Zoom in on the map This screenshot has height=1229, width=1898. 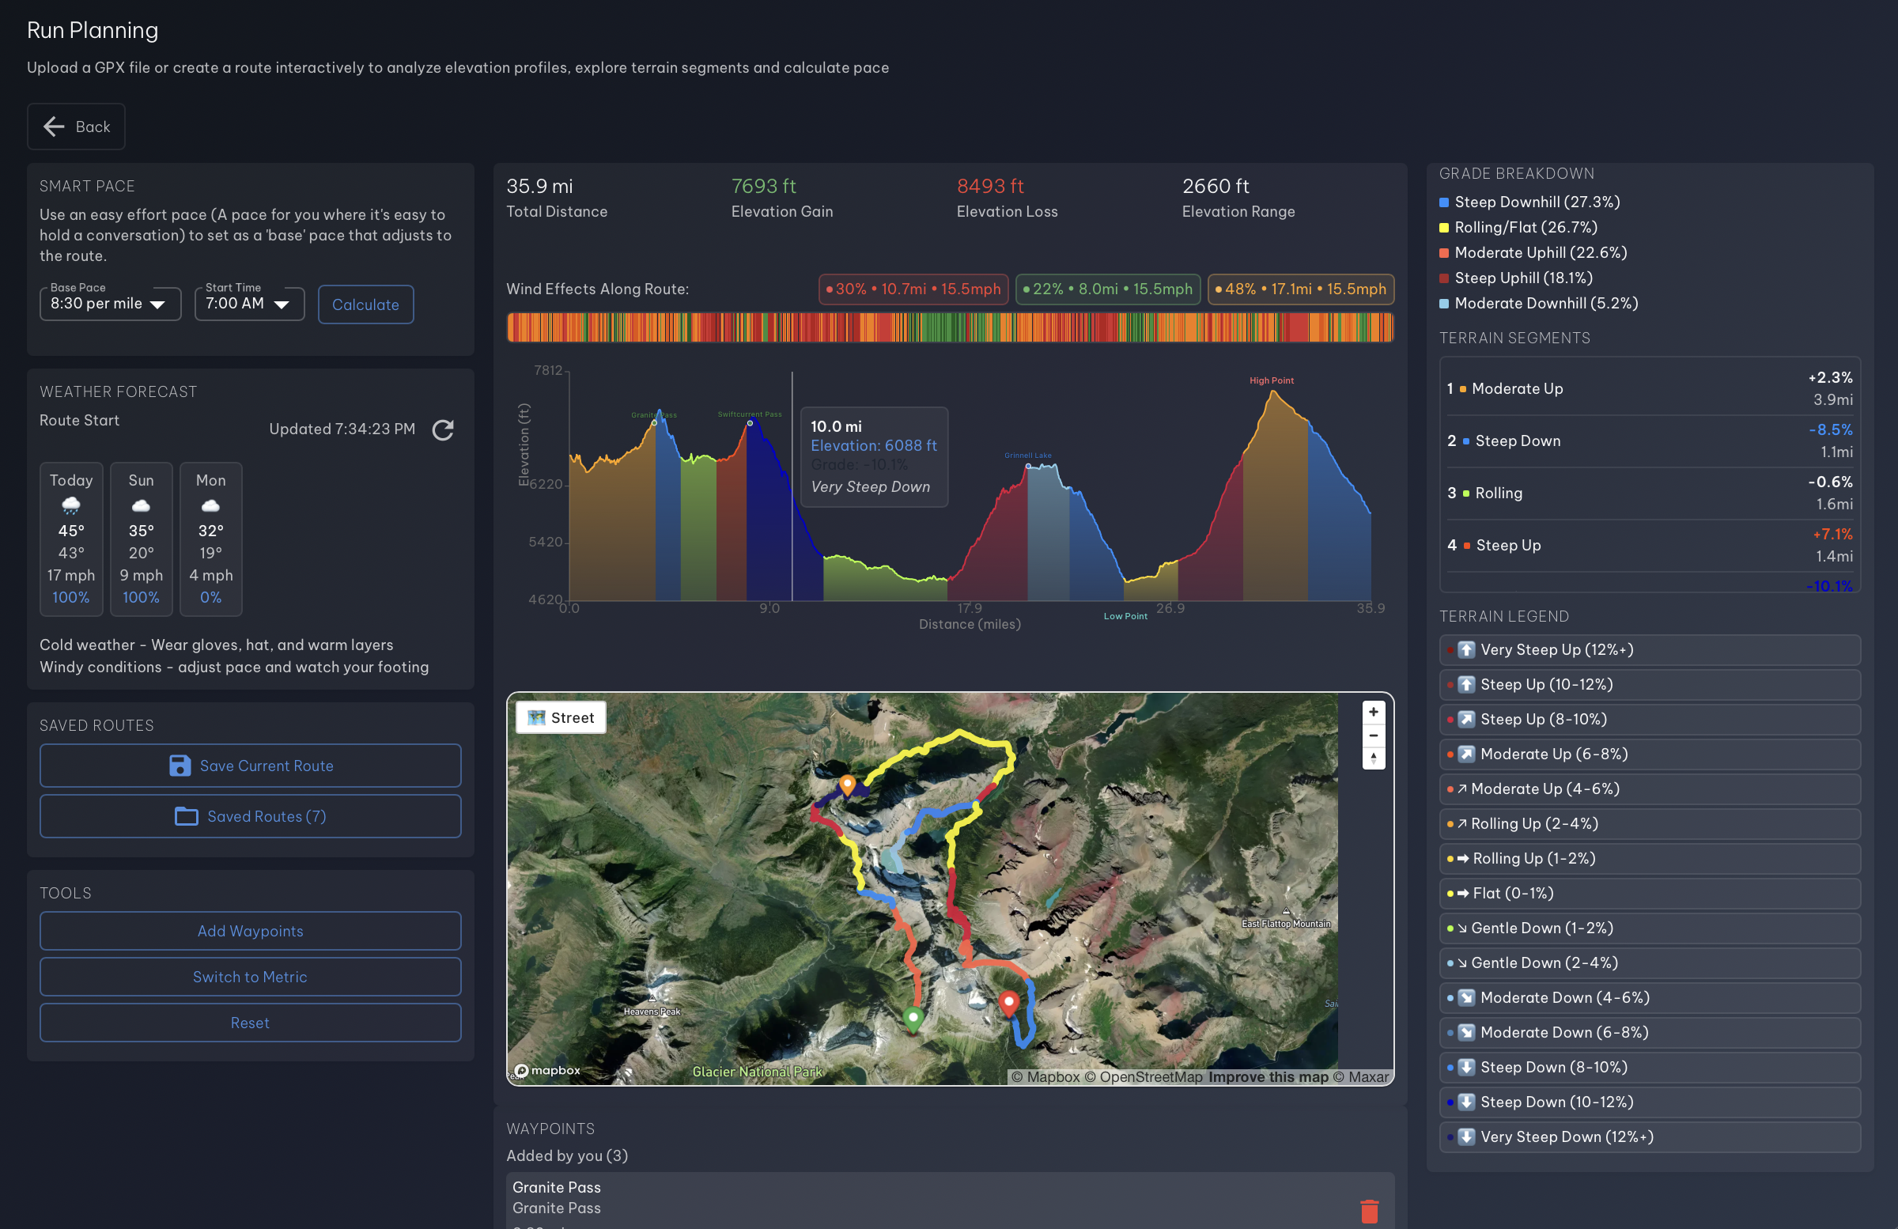1372,712
